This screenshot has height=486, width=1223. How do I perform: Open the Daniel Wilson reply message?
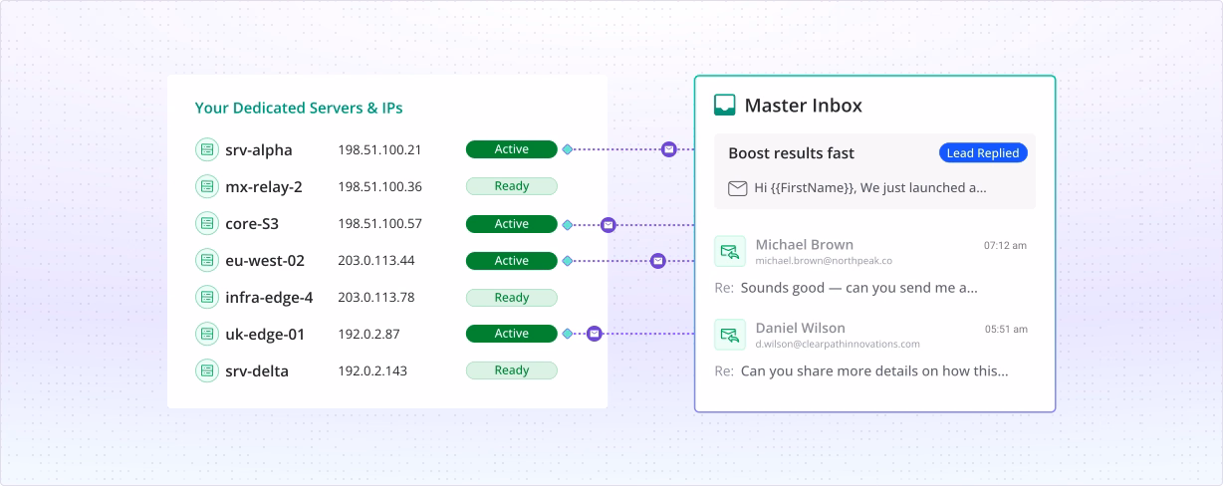pyautogui.click(x=873, y=371)
